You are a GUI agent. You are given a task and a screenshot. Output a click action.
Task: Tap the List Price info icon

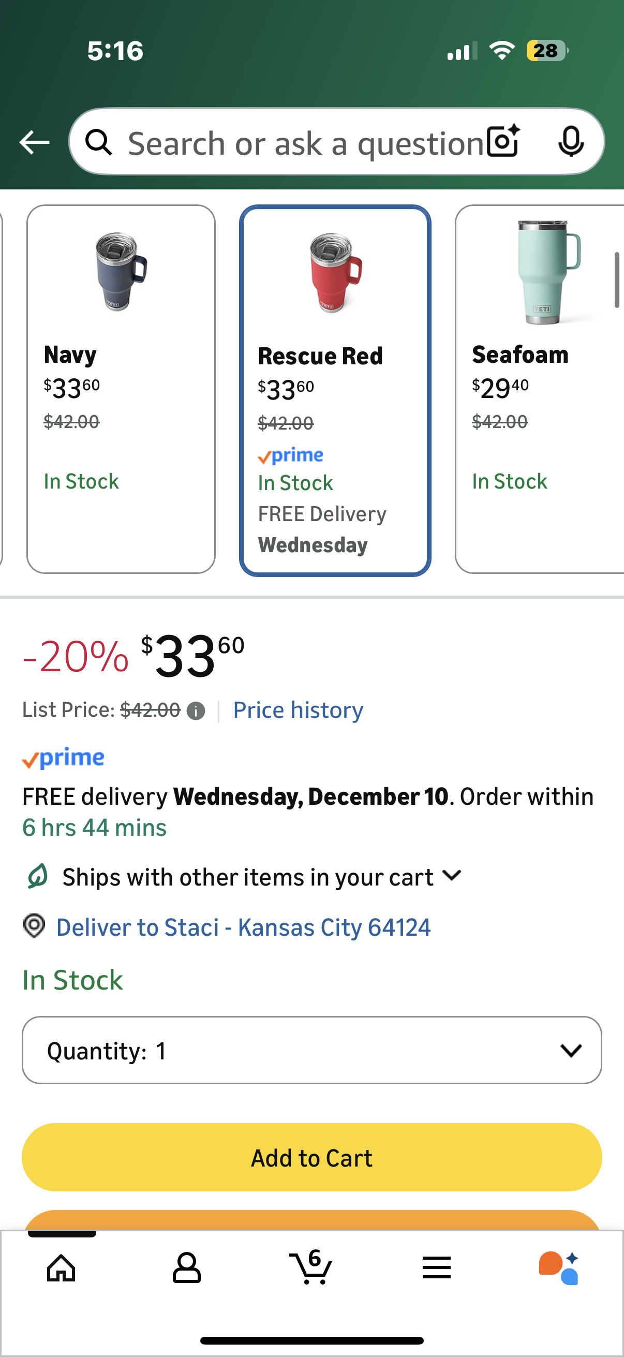coord(196,711)
